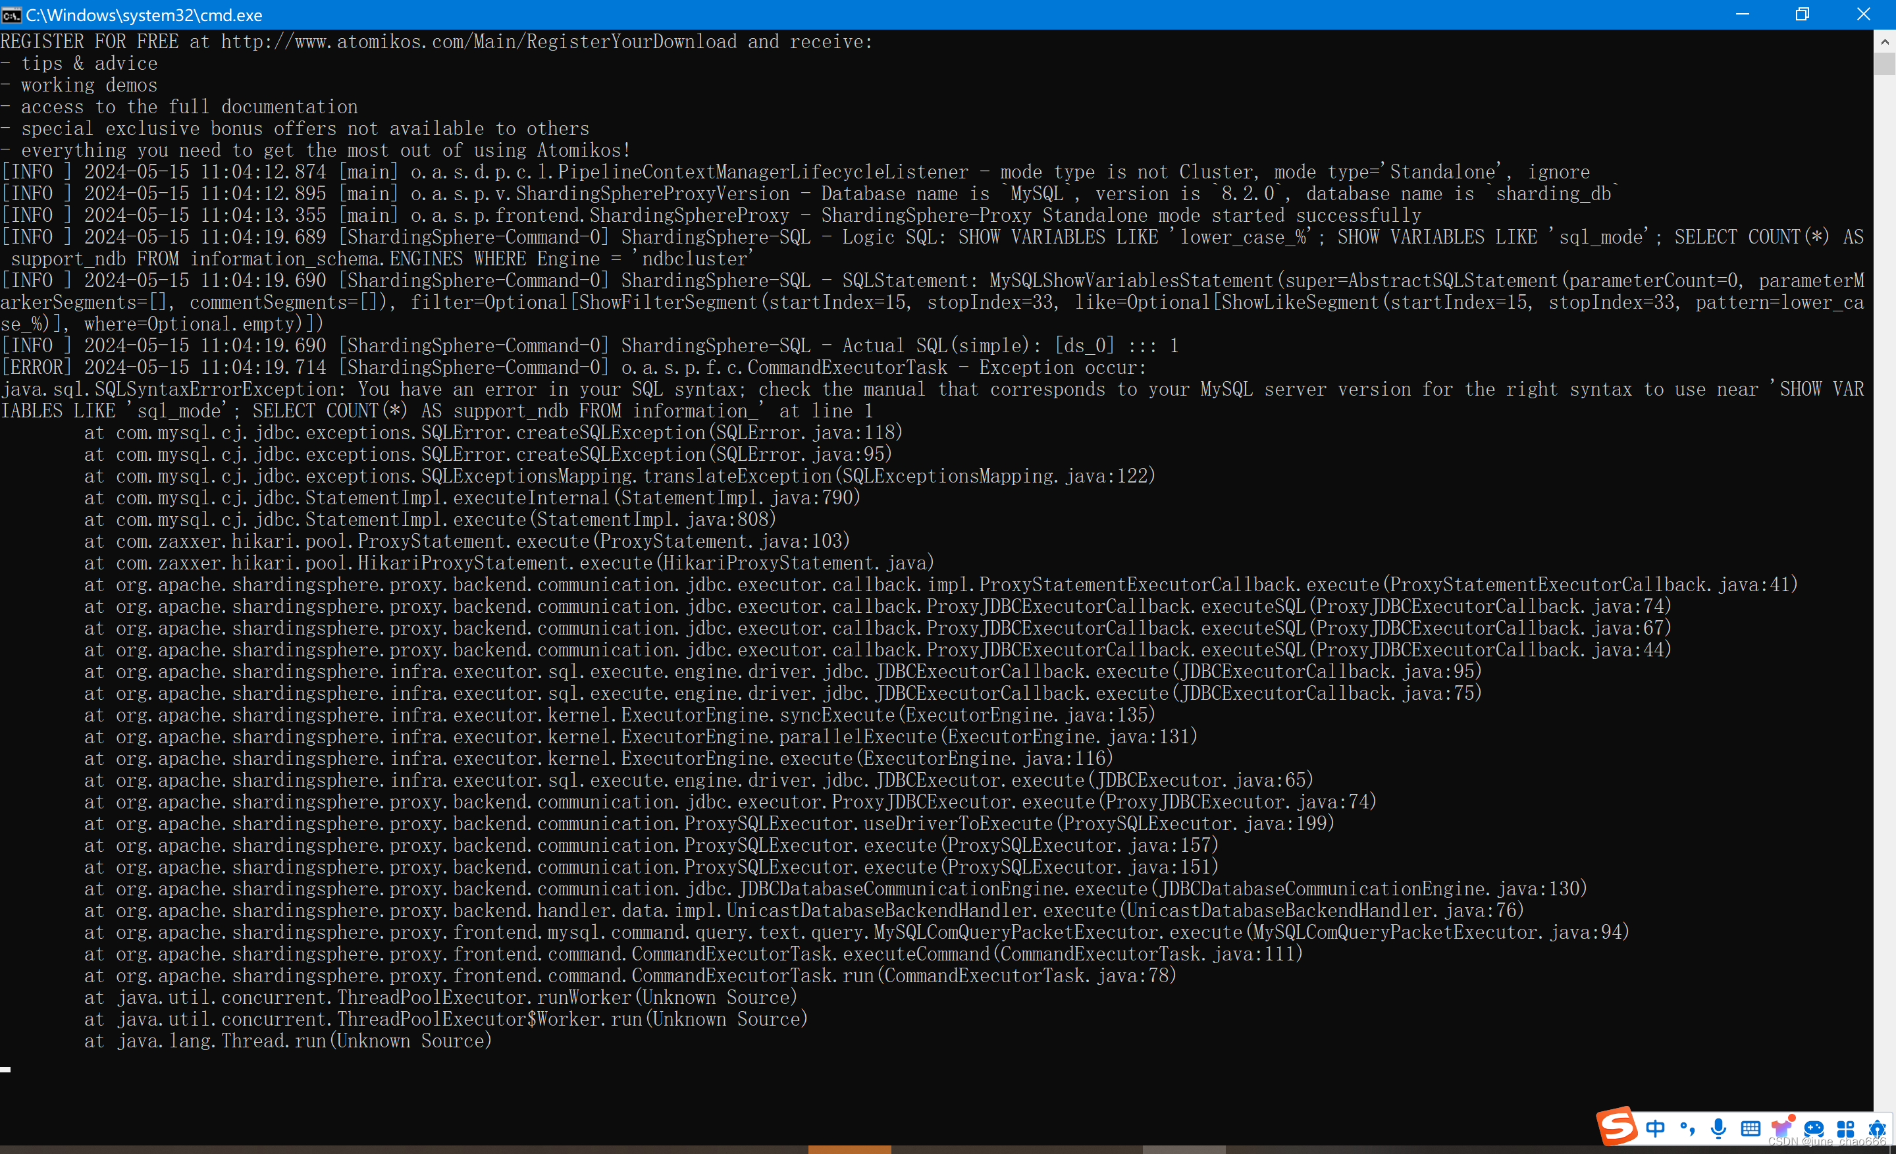1896x1154 pixels.
Task: Open the Sogou input method main menu
Action: point(1618,1126)
